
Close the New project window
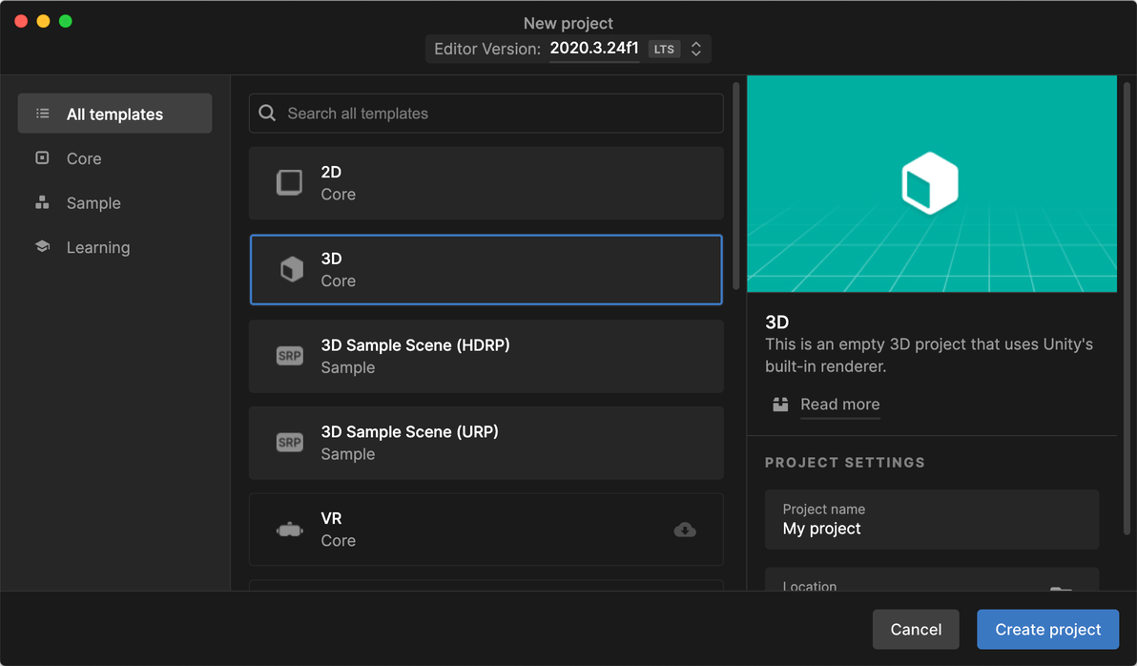tap(21, 21)
